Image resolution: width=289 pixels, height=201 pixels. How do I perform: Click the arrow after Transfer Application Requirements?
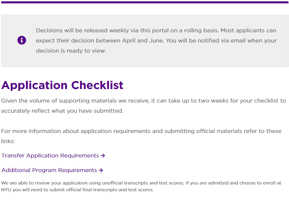point(103,156)
